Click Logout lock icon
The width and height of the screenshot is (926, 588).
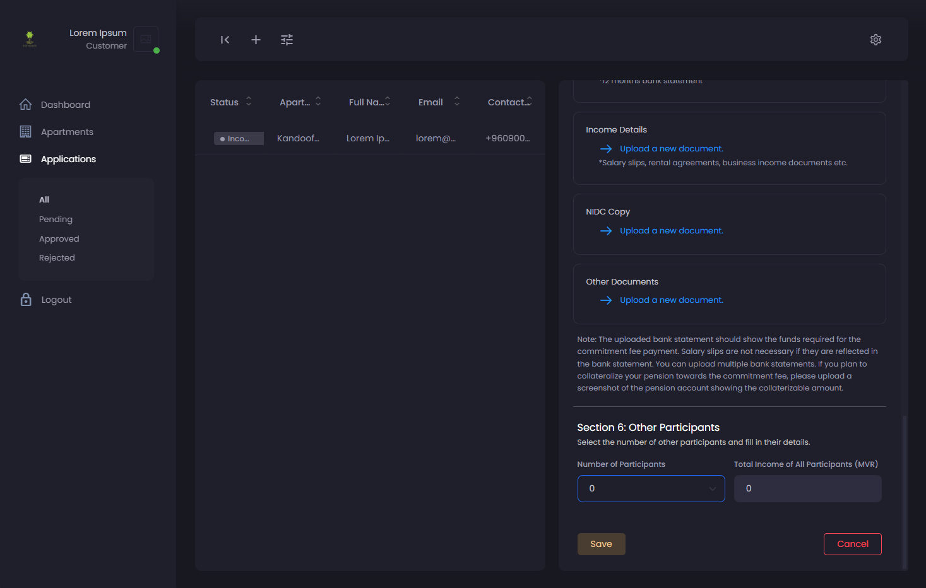coord(26,299)
